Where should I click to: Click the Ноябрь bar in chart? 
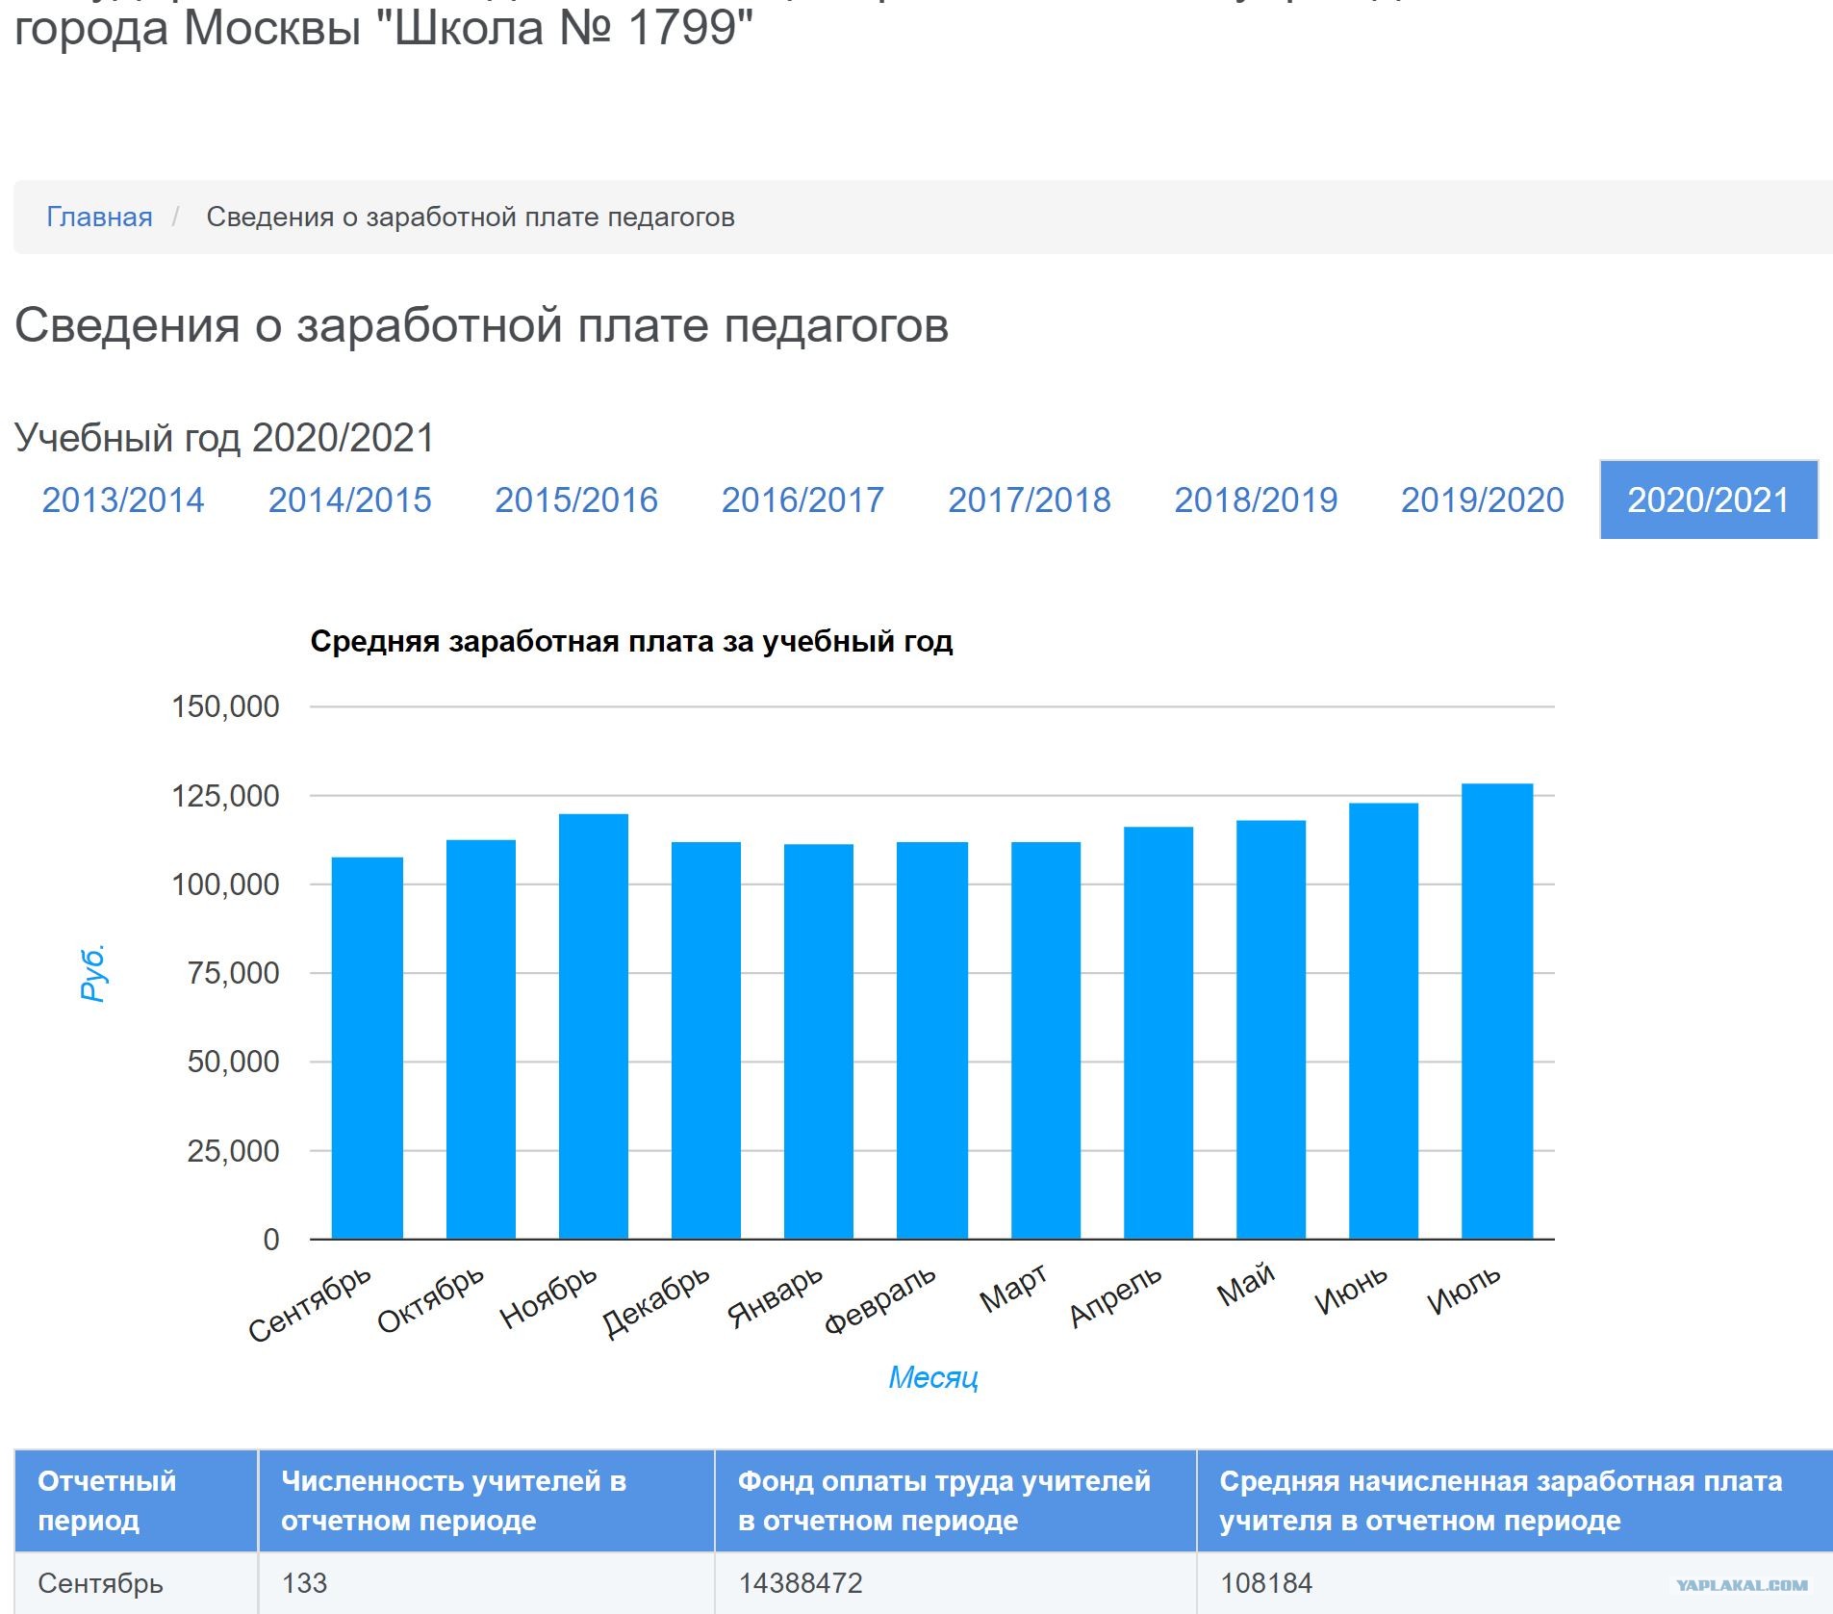point(594,1026)
